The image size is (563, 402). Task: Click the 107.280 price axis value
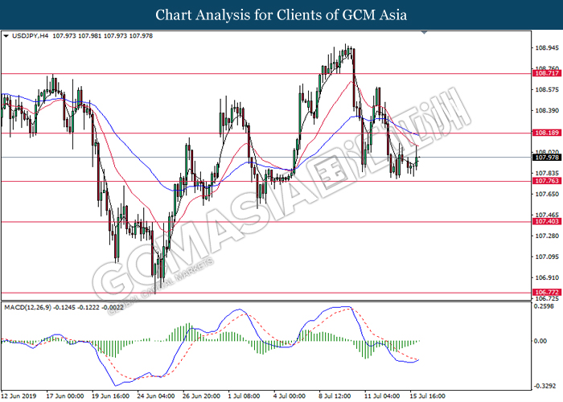pos(547,236)
